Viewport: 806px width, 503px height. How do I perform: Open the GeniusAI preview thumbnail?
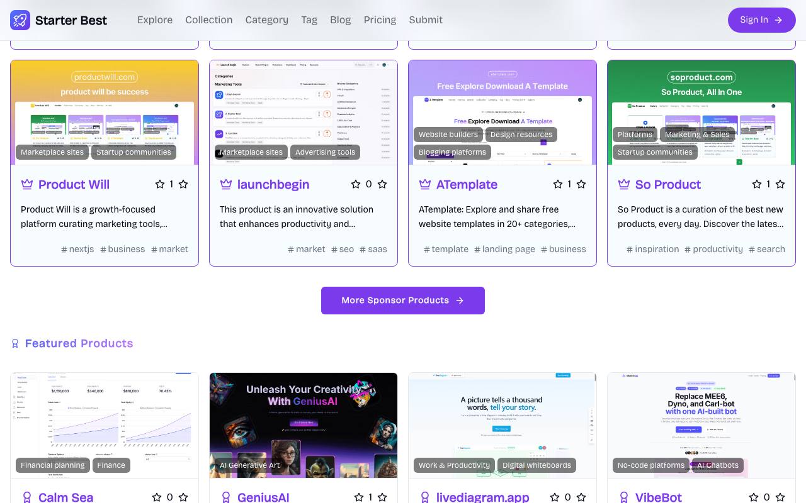pos(304,426)
